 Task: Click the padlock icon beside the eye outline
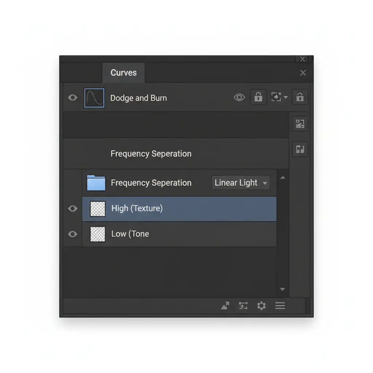[x=258, y=97]
